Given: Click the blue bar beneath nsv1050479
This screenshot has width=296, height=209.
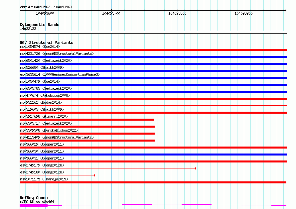Looking at the screenshot, I should [153, 85].
